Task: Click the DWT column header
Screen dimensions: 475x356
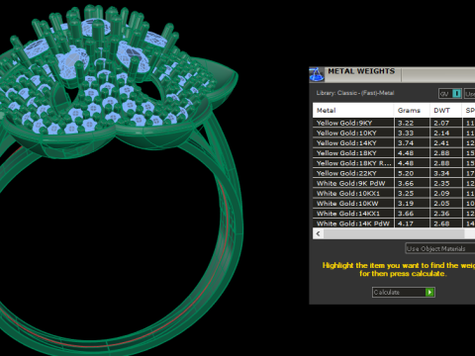Action: tap(445, 111)
